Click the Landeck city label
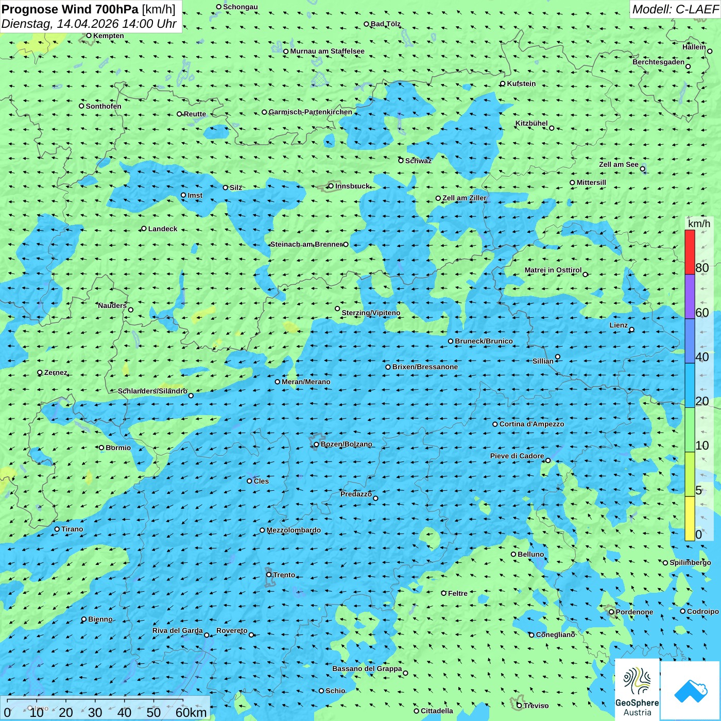The image size is (721, 721). pos(163,229)
